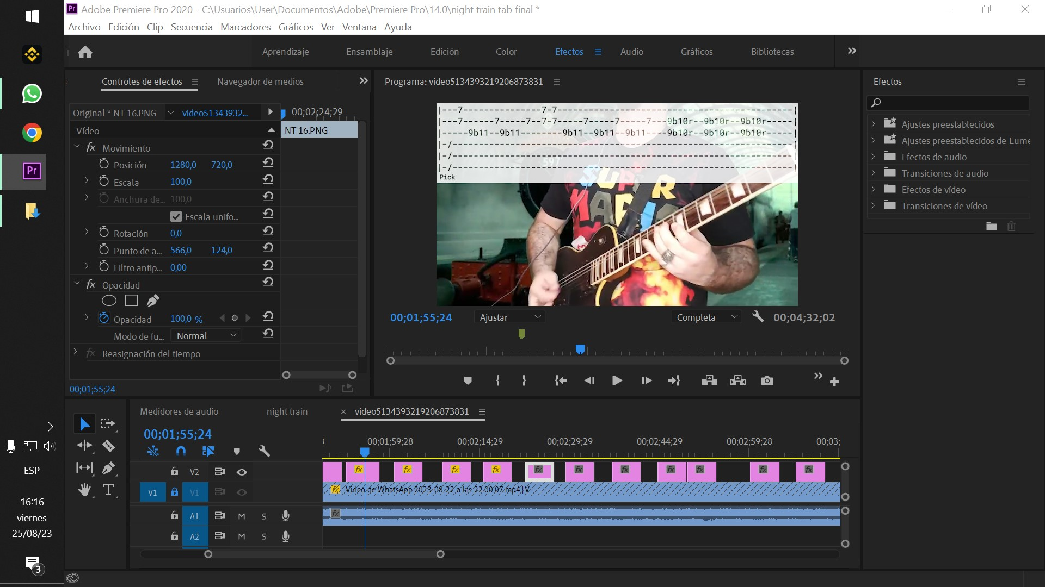Reset the Rotación parameter
Viewport: 1045px width, 587px height.
click(268, 230)
